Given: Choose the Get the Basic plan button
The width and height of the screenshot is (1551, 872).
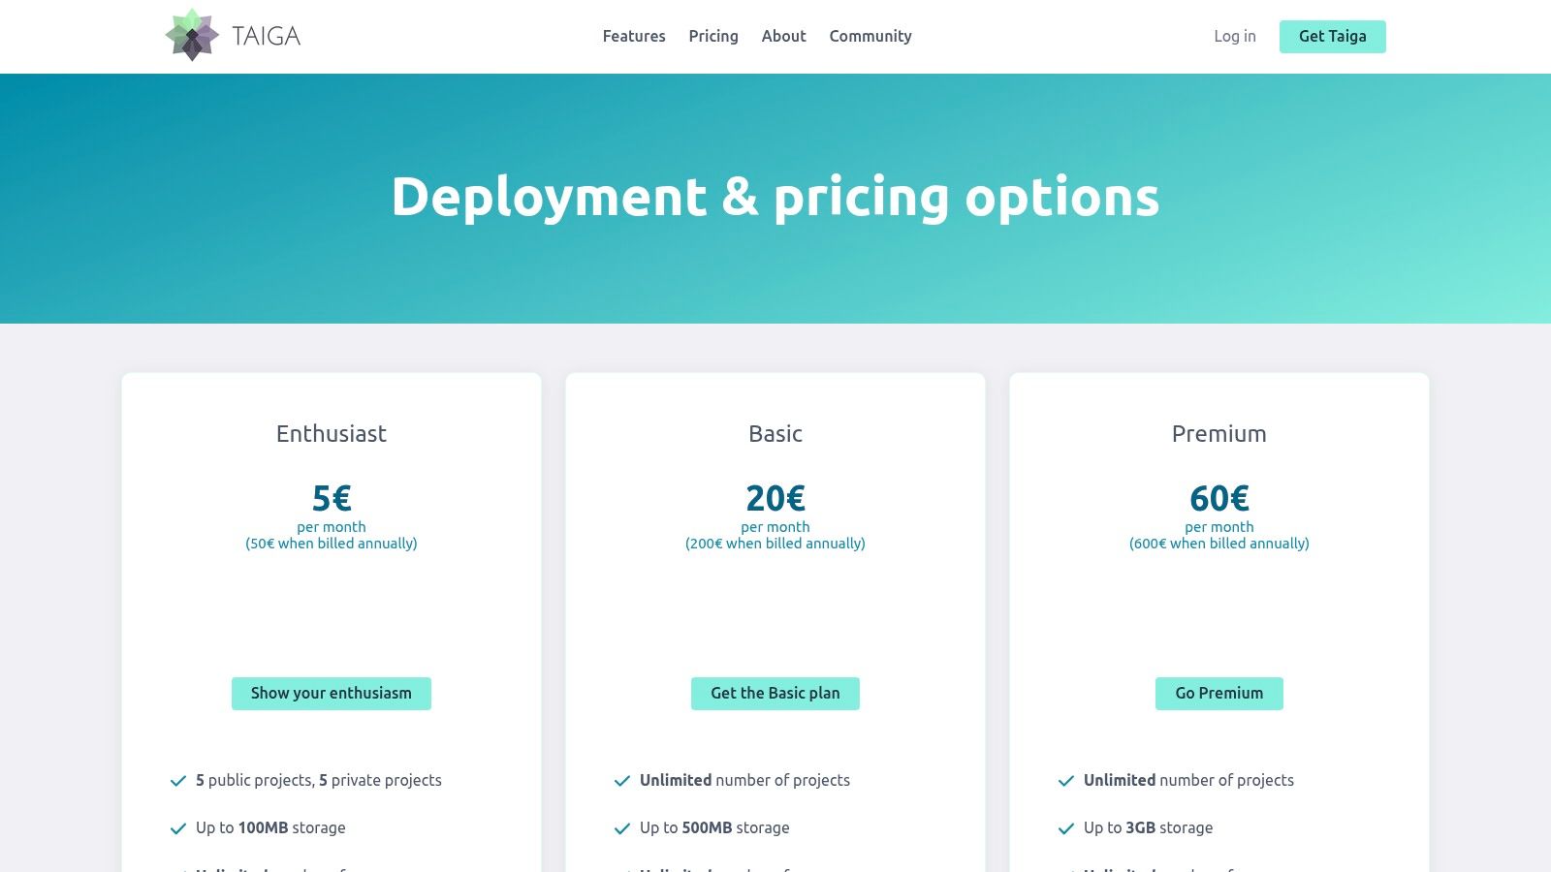Looking at the screenshot, I should pyautogui.click(x=775, y=694).
